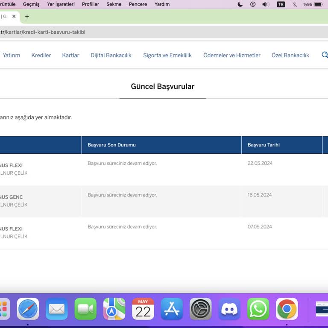This screenshot has height=328, width=328.
Task: Open the minimized window thumbnail in dock
Action: 322,309
